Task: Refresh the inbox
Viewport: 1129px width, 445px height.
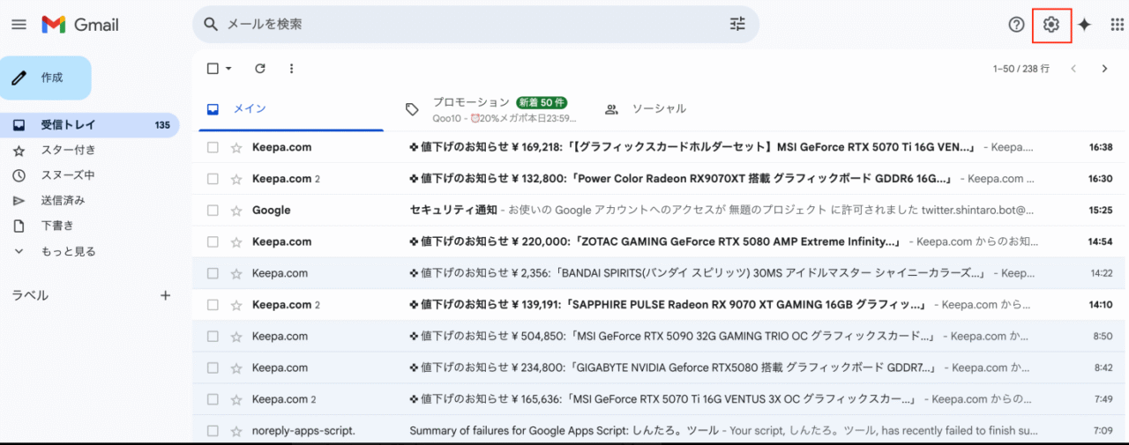Action: (x=260, y=68)
